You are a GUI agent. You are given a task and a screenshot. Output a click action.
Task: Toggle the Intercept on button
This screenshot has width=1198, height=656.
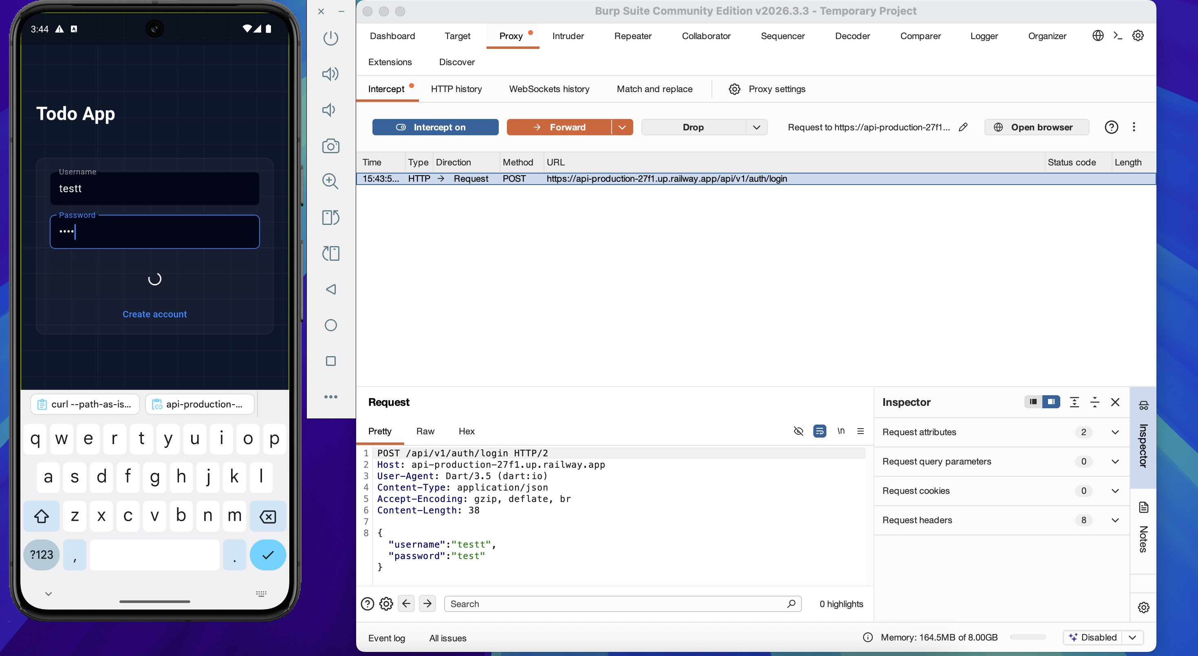[435, 127]
